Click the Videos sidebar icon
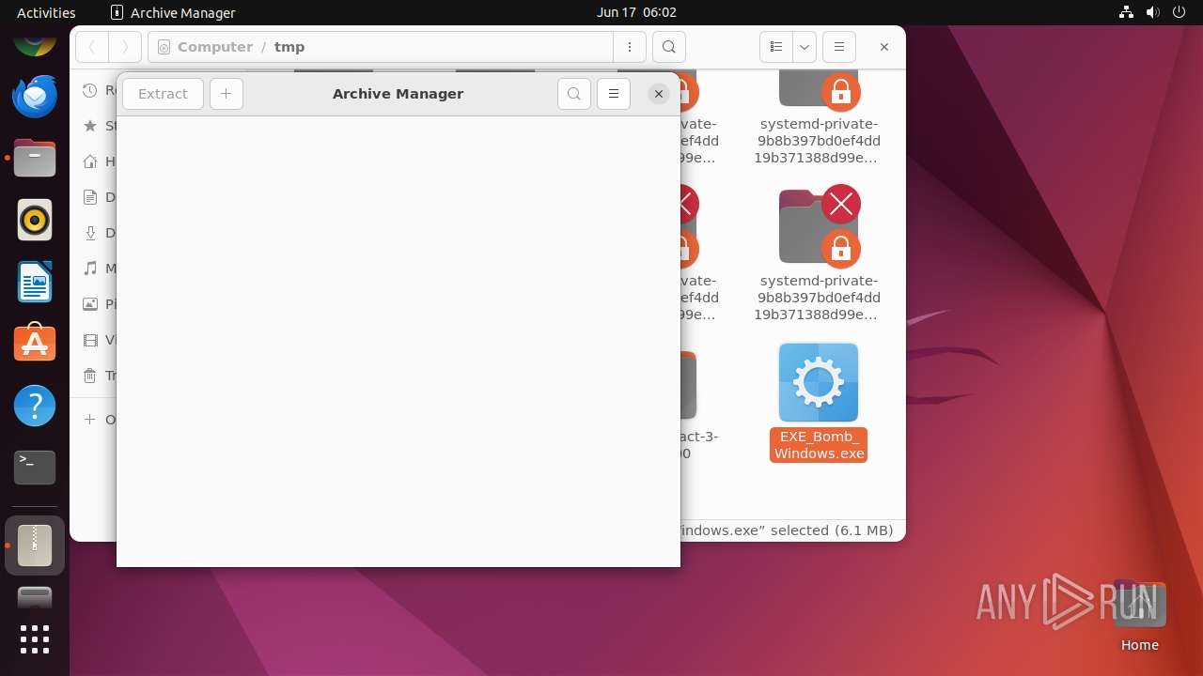Image resolution: width=1203 pixels, height=676 pixels. (x=90, y=340)
